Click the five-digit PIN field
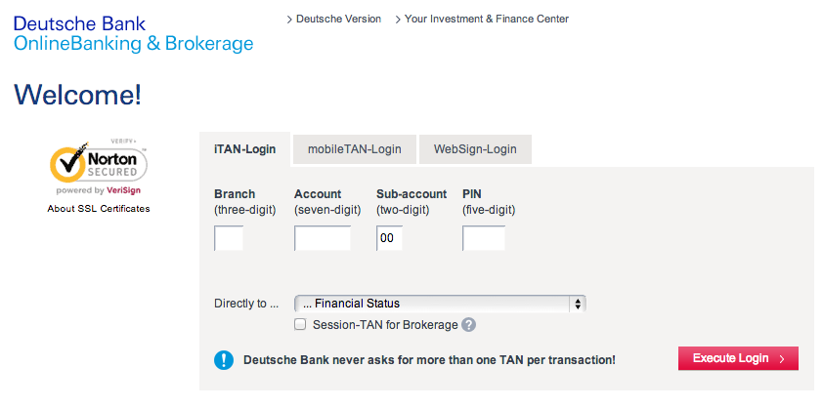This screenshot has height=408, width=823. click(x=484, y=238)
